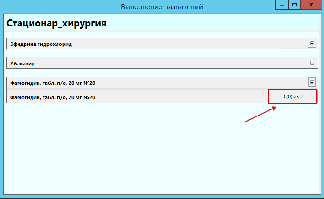Select the Абакавир label
Image resolution: width=324 pixels, height=199 pixels.
(x=22, y=64)
